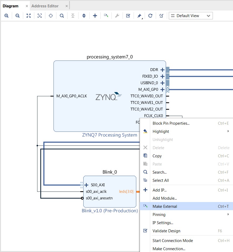Open the Default View dropdown
This screenshot has height=252, width=233.
(x=191, y=16)
